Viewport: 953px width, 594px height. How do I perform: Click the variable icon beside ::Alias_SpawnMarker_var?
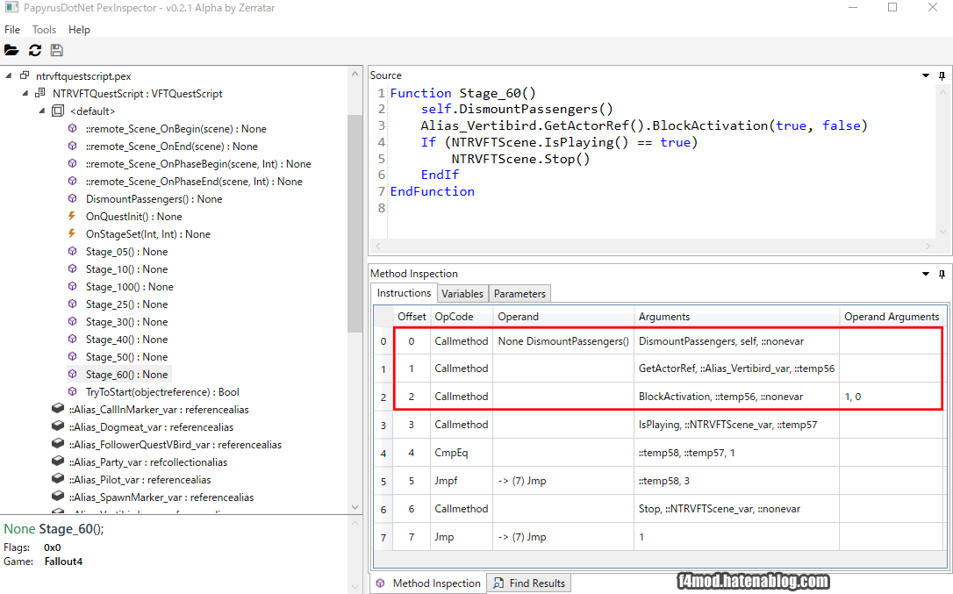[58, 497]
